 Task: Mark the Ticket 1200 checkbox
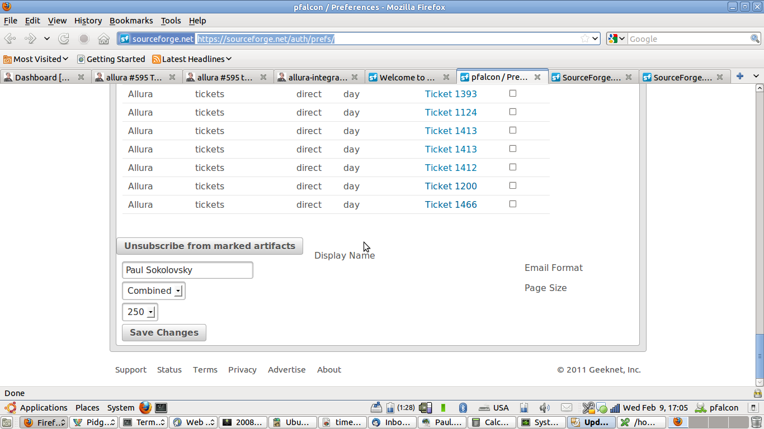pyautogui.click(x=512, y=185)
